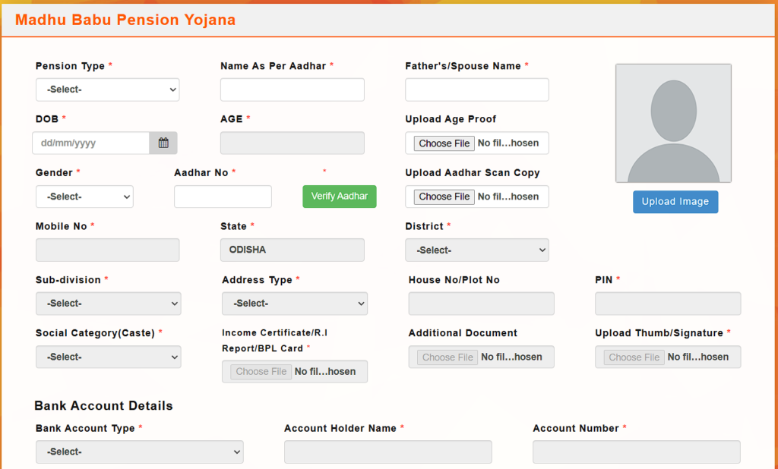Choose File for Additional Document
The image size is (778, 469).
tap(448, 357)
